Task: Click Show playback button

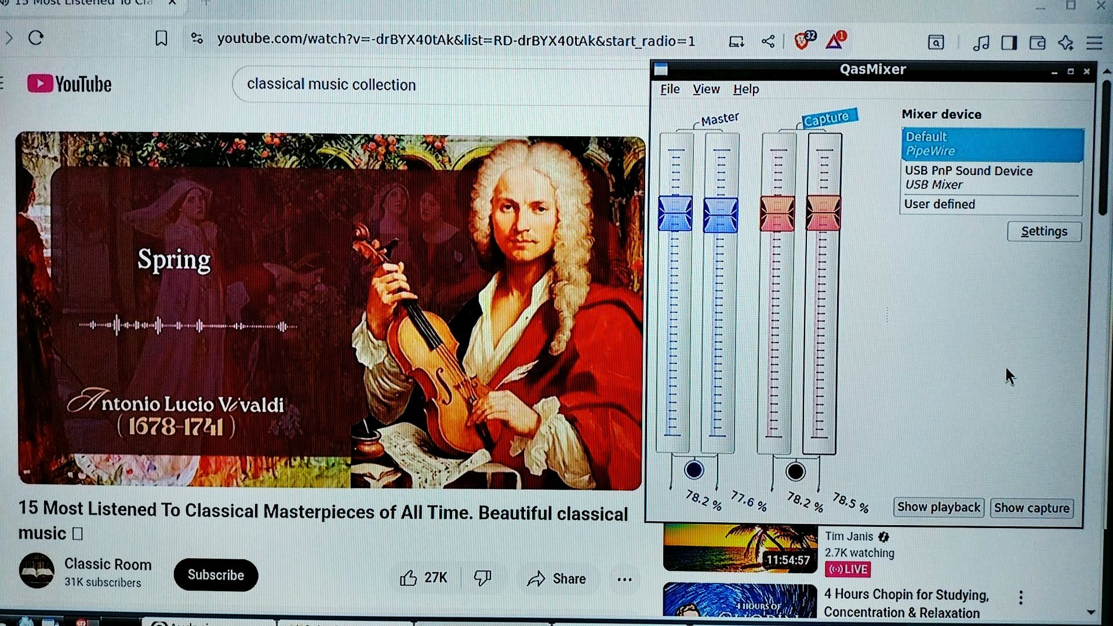Action: pos(939,508)
